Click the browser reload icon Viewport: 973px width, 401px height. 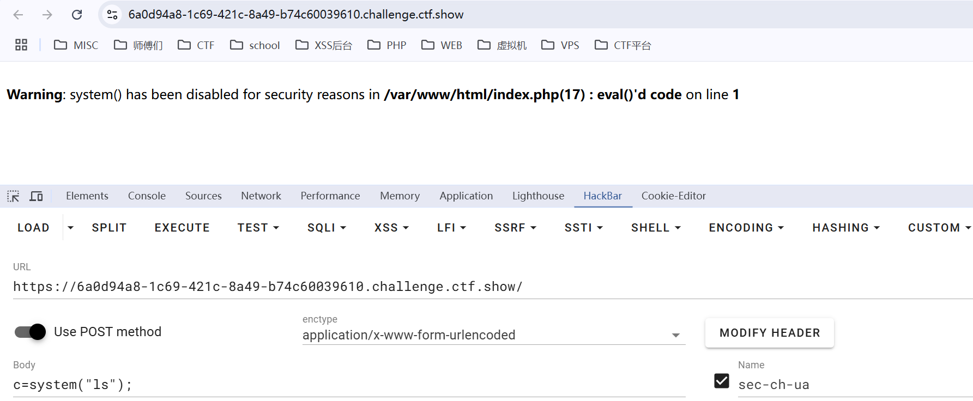(77, 15)
